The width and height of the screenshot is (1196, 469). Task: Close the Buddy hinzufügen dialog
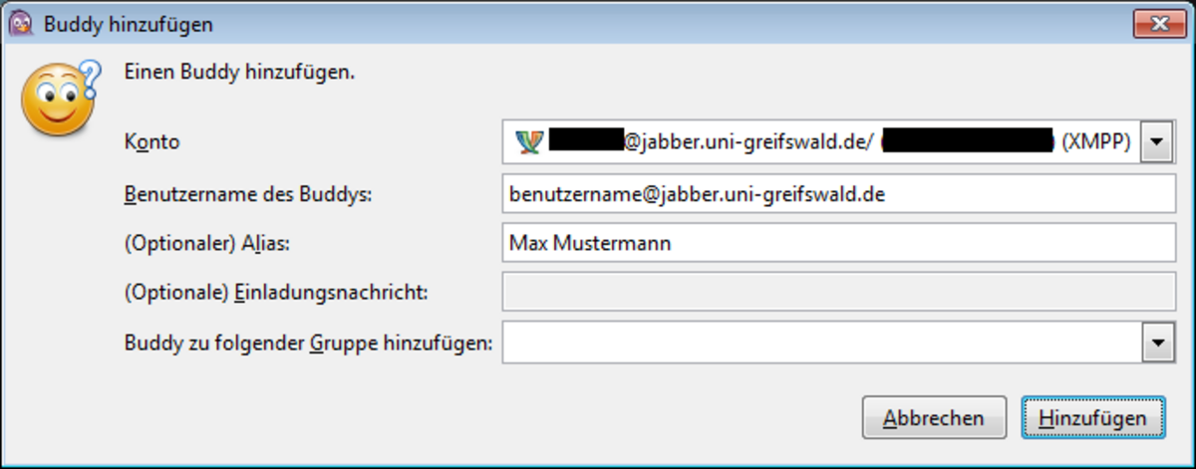pos(1158,24)
